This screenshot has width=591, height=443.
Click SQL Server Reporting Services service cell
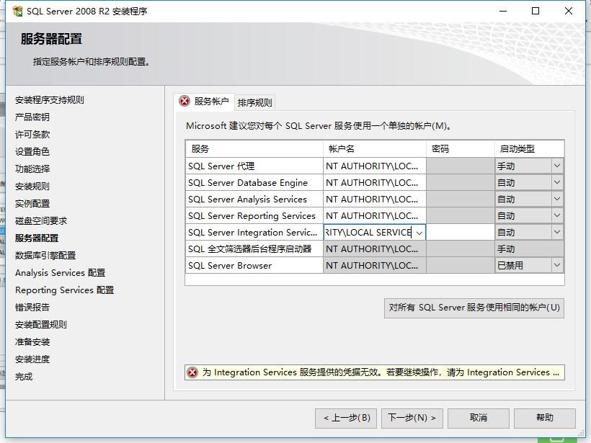pos(254,216)
